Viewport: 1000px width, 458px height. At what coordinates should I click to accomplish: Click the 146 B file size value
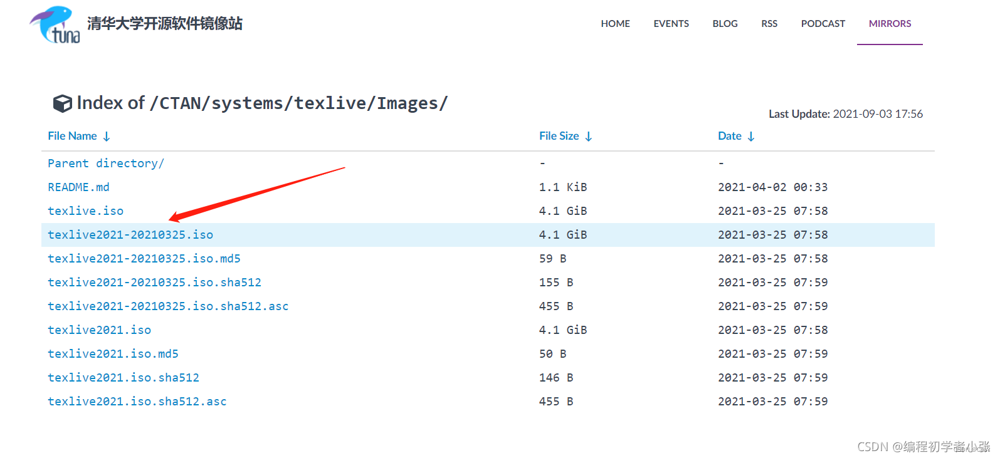(x=556, y=378)
